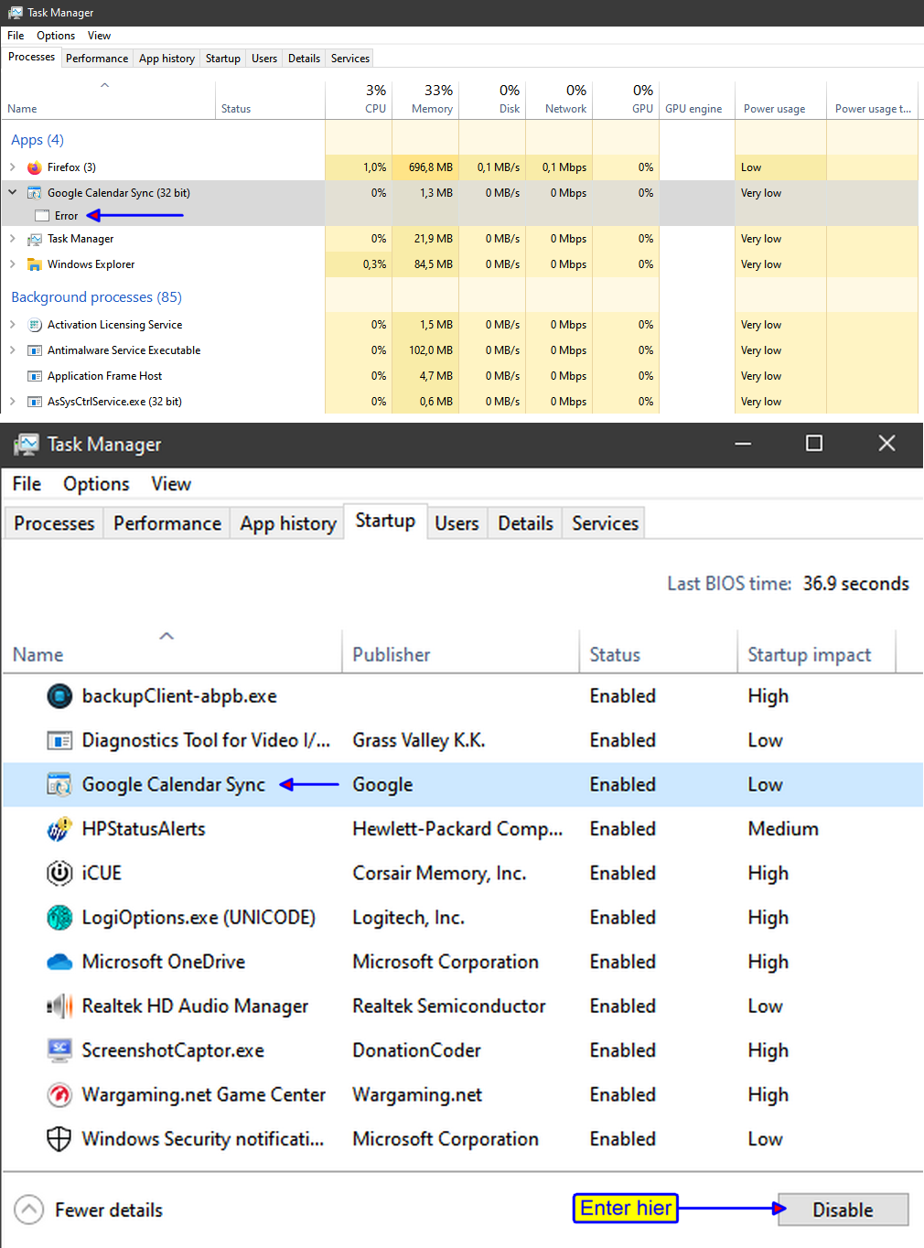The width and height of the screenshot is (924, 1248).
Task: Click Fewer details
Action: tap(90, 1210)
